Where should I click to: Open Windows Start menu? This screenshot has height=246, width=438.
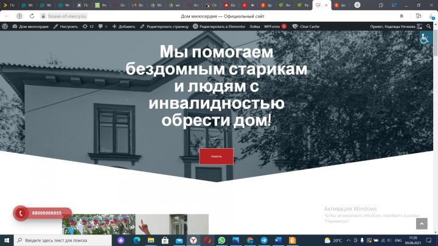[x=7, y=240]
